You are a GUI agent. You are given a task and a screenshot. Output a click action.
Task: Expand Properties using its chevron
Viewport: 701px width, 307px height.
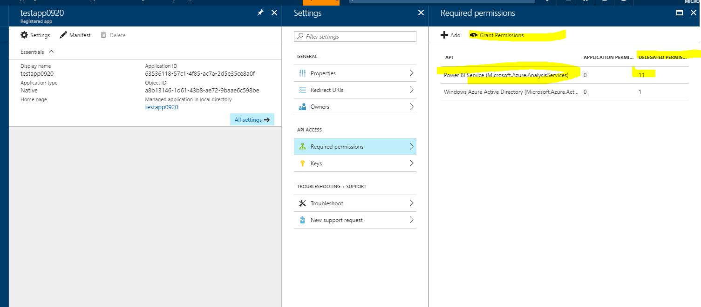tap(411, 73)
